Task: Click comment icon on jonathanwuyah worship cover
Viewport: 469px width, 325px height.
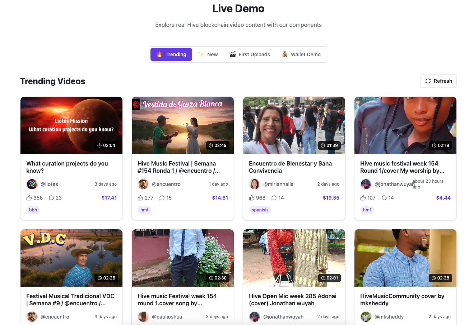Action: coord(384,198)
